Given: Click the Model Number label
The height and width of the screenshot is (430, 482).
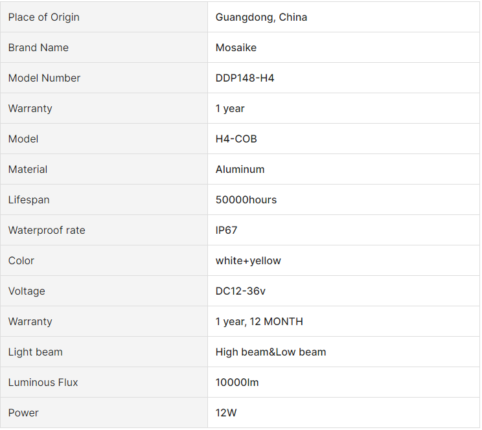Looking at the screenshot, I should [44, 78].
